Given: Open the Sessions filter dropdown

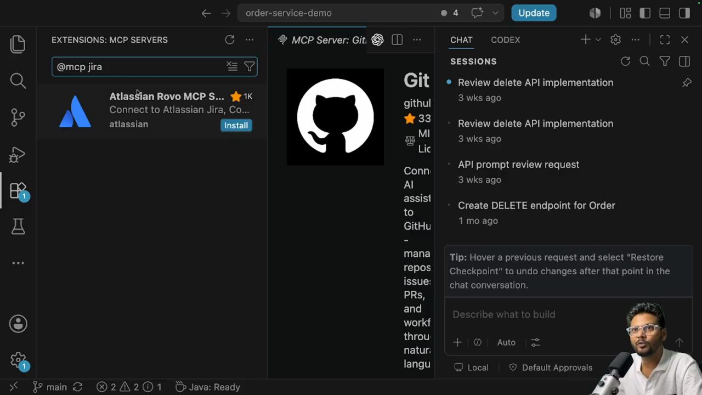Looking at the screenshot, I should (665, 61).
